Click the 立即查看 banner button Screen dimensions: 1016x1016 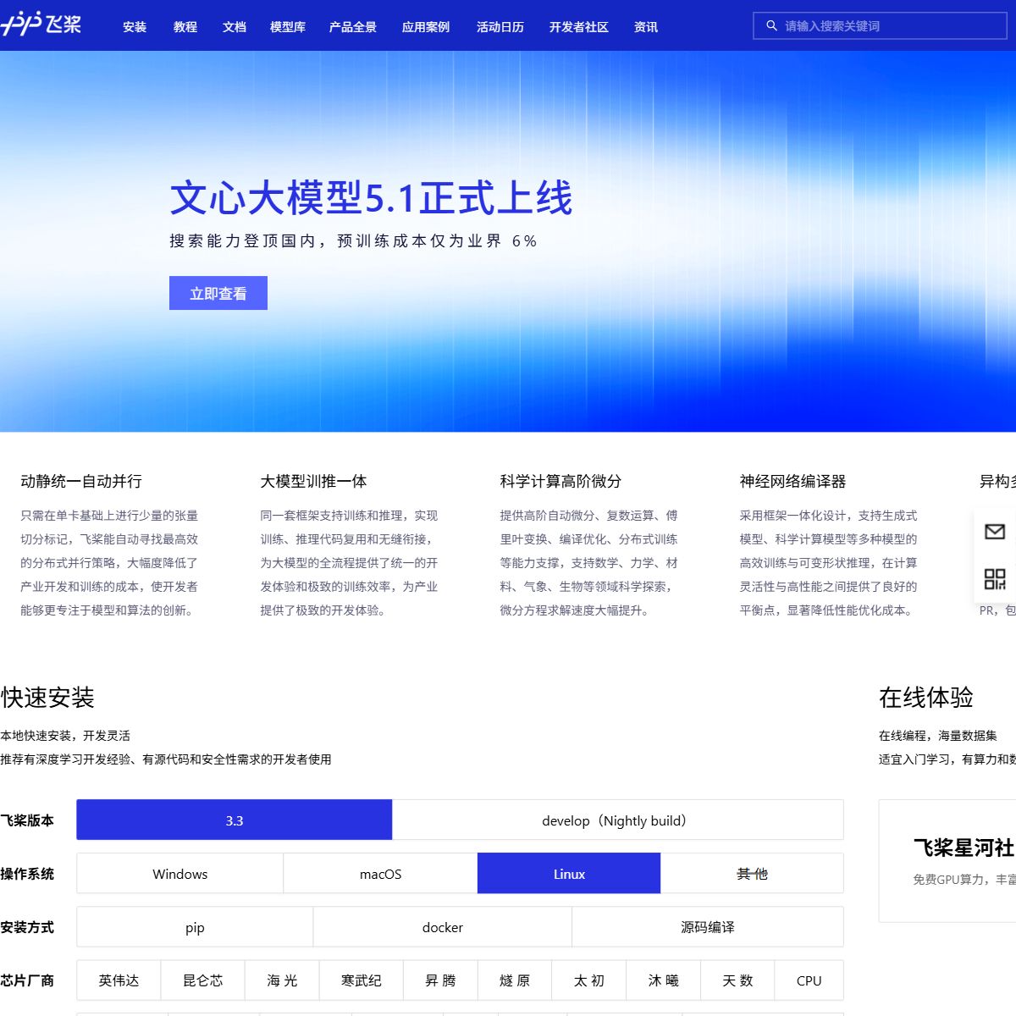coord(218,293)
